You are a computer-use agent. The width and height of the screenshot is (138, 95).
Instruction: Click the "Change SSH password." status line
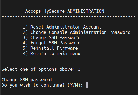(x=28, y=80)
